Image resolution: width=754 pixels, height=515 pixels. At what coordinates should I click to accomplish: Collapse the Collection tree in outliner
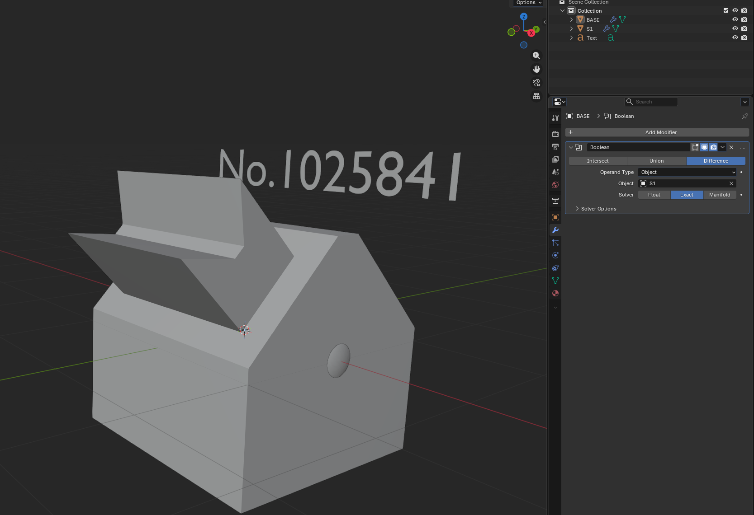coord(562,11)
